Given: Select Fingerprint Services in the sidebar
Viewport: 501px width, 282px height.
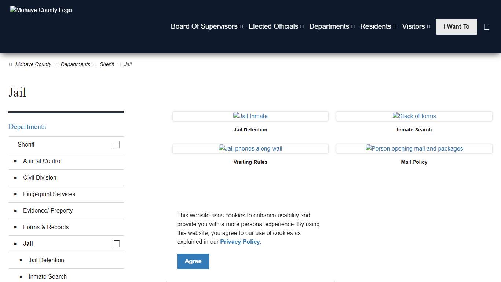Looking at the screenshot, I should [x=49, y=194].
